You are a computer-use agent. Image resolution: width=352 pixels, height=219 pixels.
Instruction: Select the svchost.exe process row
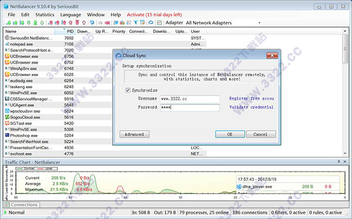pyautogui.click(x=105, y=154)
